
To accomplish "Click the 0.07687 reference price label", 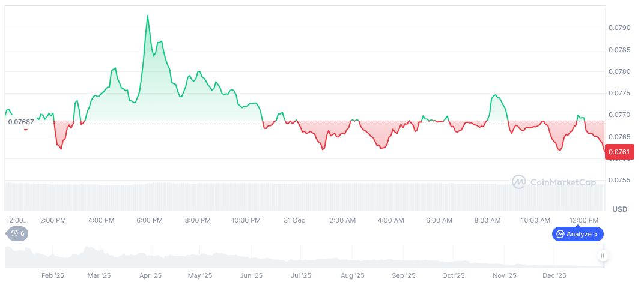I will tap(21, 121).
